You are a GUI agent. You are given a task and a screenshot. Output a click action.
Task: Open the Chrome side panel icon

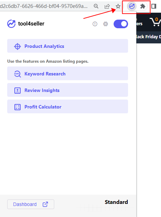[x=154, y=6]
